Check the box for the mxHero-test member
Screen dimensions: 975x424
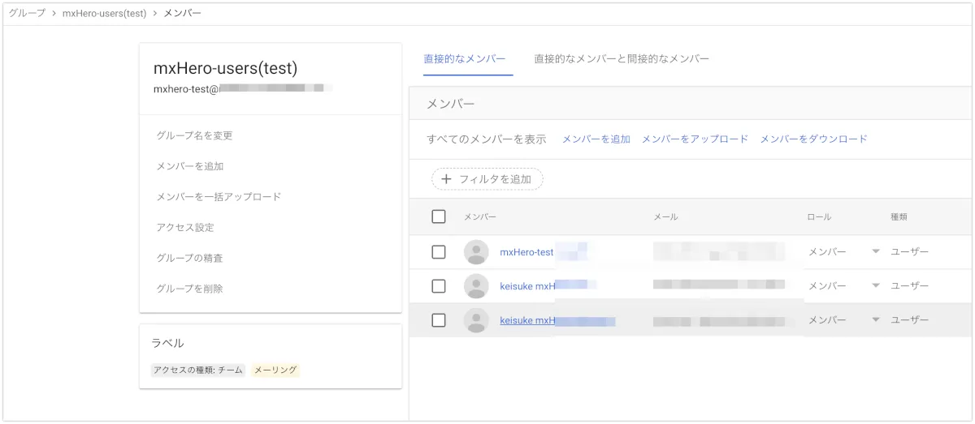[439, 252]
